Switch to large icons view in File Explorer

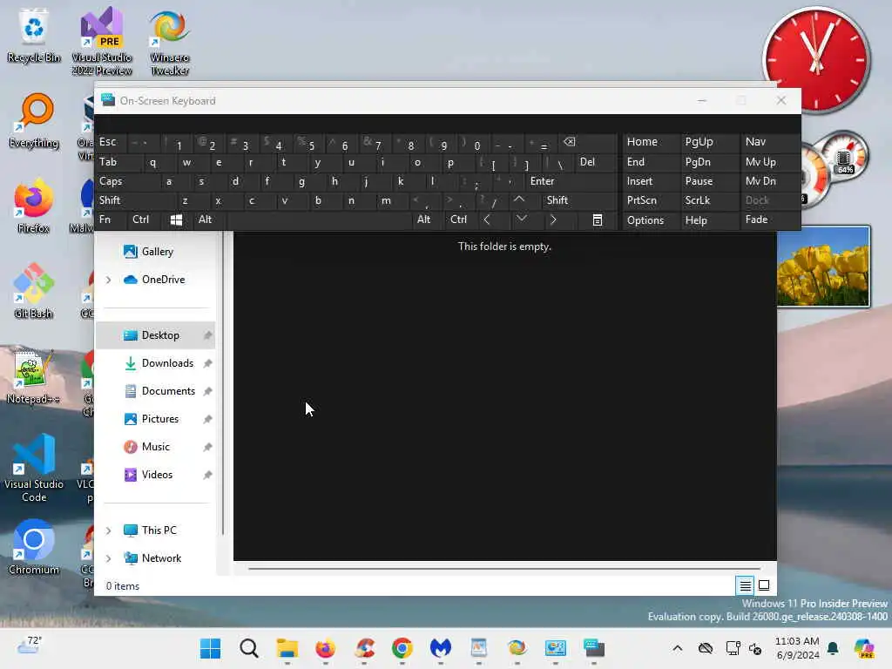pyautogui.click(x=764, y=585)
